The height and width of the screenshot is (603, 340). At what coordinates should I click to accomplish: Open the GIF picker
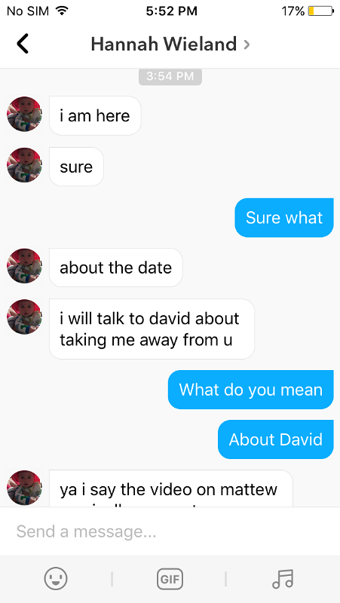click(x=170, y=579)
